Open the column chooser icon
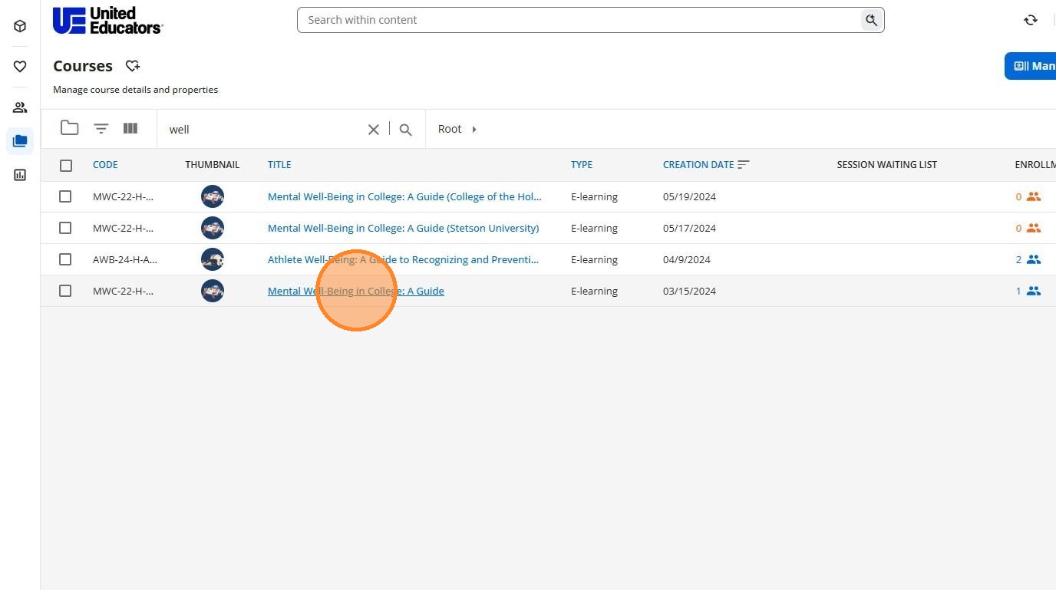This screenshot has height=590, width=1056. 130,128
